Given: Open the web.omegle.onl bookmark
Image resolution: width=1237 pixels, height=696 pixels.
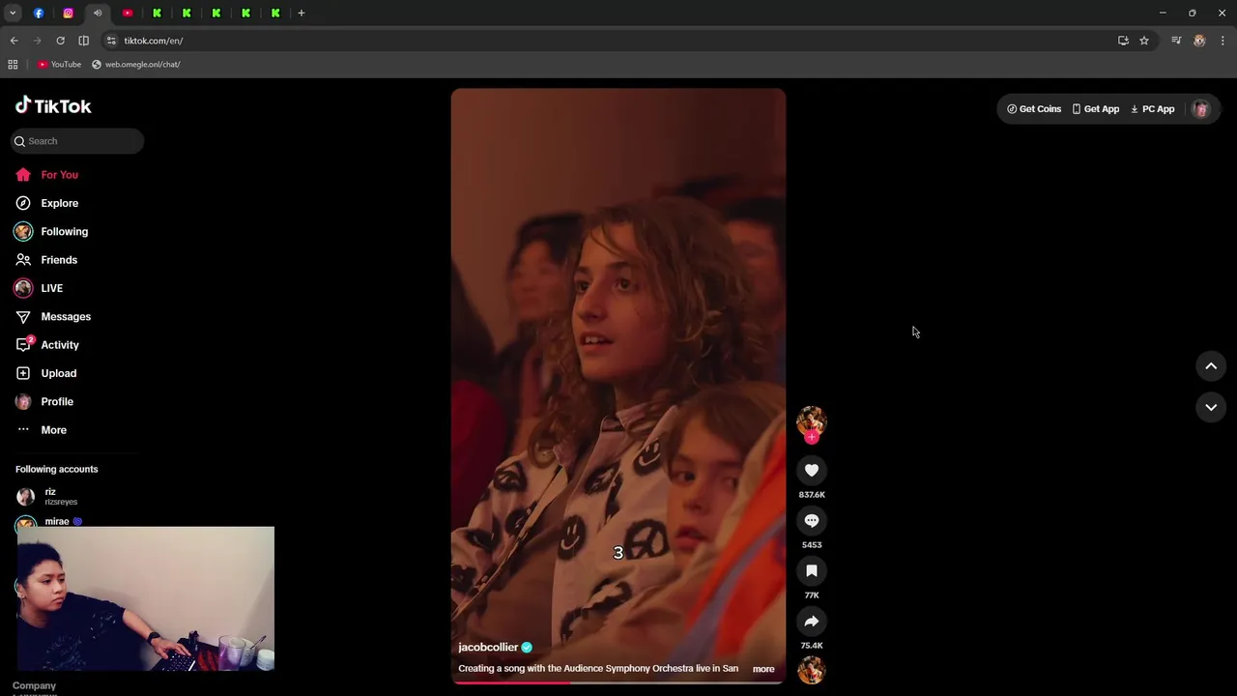Looking at the screenshot, I should (x=136, y=65).
